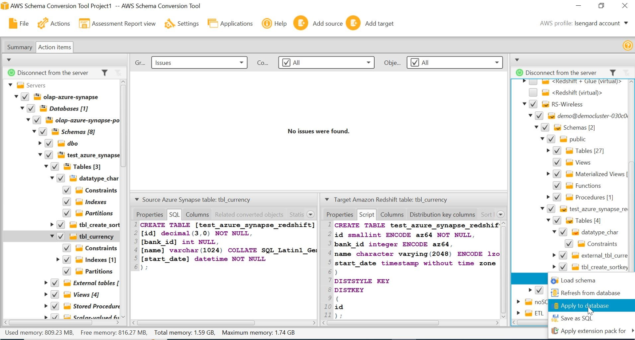Click the Add source icon

click(301, 23)
